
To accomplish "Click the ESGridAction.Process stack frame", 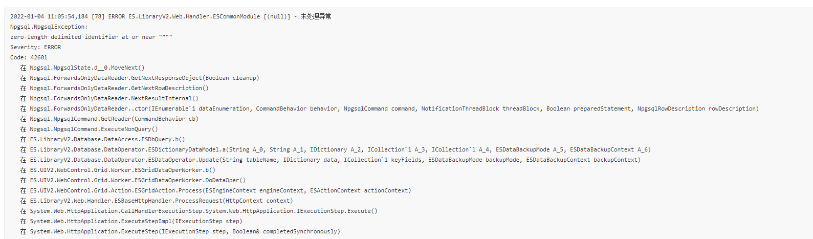I will click(x=215, y=190).
